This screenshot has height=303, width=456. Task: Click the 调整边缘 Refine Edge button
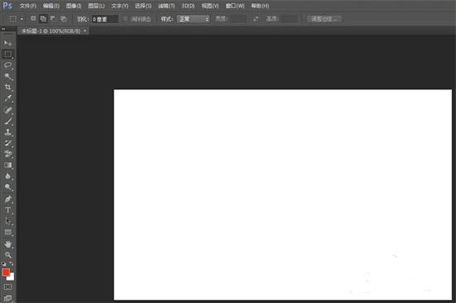(x=323, y=19)
